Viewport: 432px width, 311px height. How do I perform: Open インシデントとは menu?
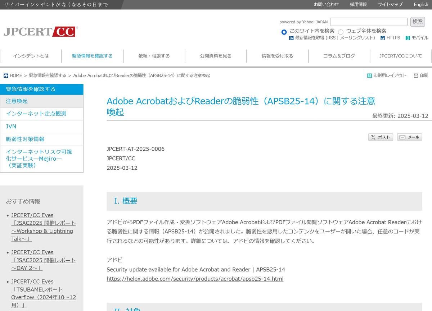31,56
